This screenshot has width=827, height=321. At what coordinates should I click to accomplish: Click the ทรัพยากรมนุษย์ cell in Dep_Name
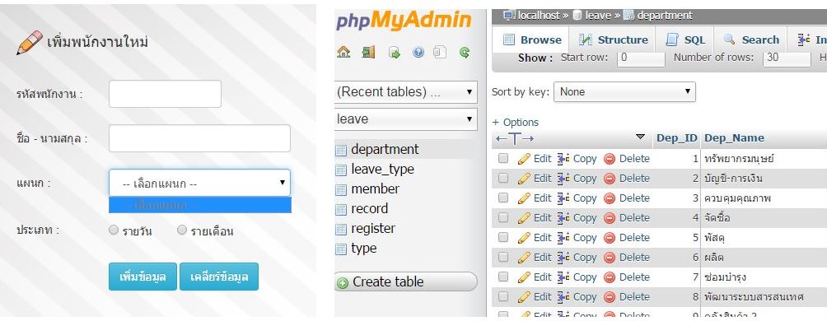point(739,158)
